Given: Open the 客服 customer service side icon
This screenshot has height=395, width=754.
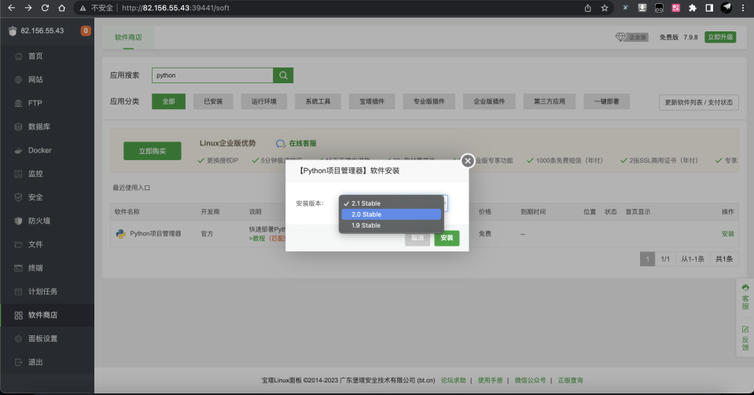Looking at the screenshot, I should (x=745, y=298).
